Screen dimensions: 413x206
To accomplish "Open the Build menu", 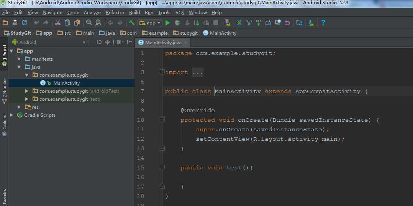I will click(x=134, y=12).
